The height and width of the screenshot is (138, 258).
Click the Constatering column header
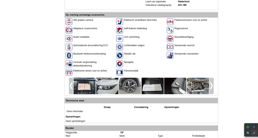(141, 107)
